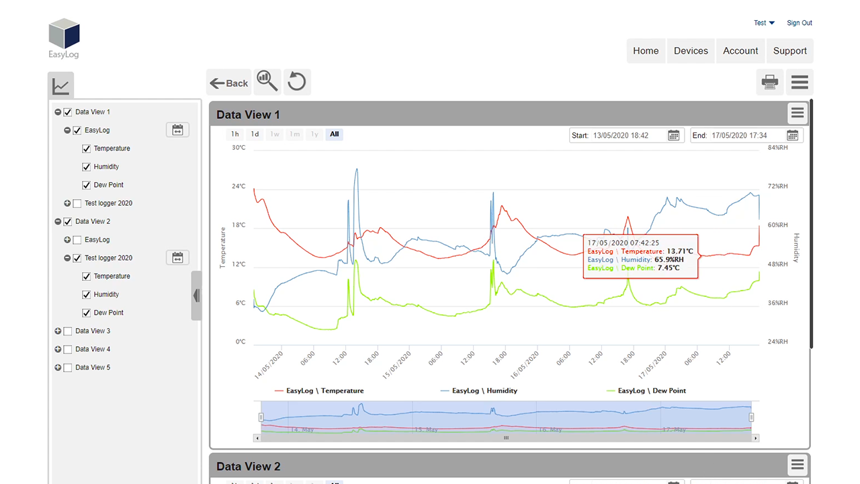Toggle Data View 1 checkbox
The height and width of the screenshot is (484, 860).
[68, 112]
